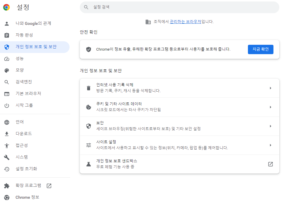Click the flask icon for 개인 정보 보호 샌드박스
Screen dimensions: 289x204
coord(89,164)
